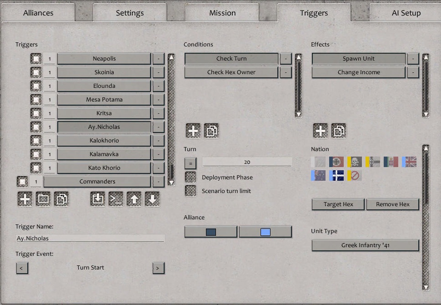
Task: Remove the Neapolis trigger with minus
Action: [159, 59]
